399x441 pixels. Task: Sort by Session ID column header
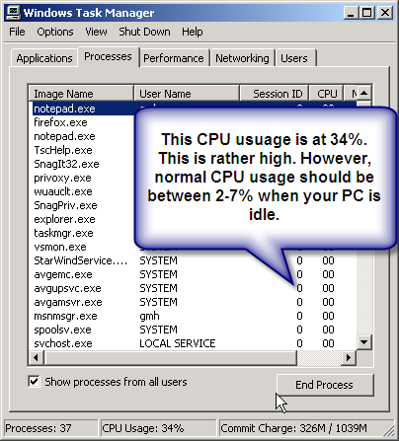pos(275,94)
